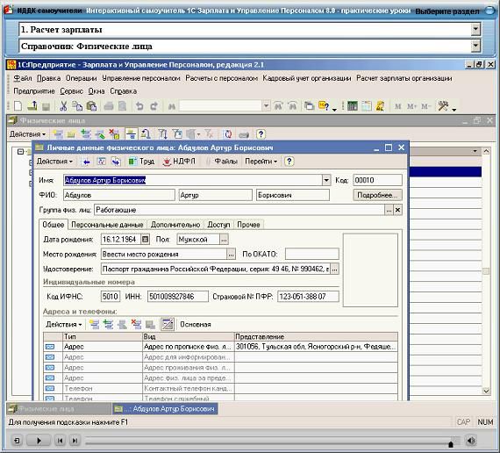Click the Подробнее... button
Viewport: 500px width, 453px height.
[x=377, y=195]
